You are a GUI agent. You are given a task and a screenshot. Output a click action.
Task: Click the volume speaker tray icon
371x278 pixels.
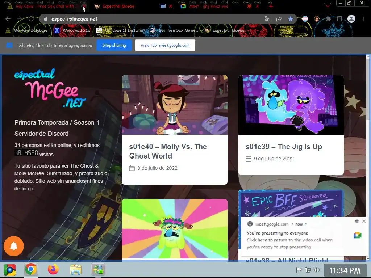point(316,270)
